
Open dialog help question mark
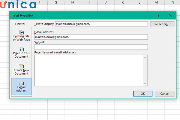point(158,15)
